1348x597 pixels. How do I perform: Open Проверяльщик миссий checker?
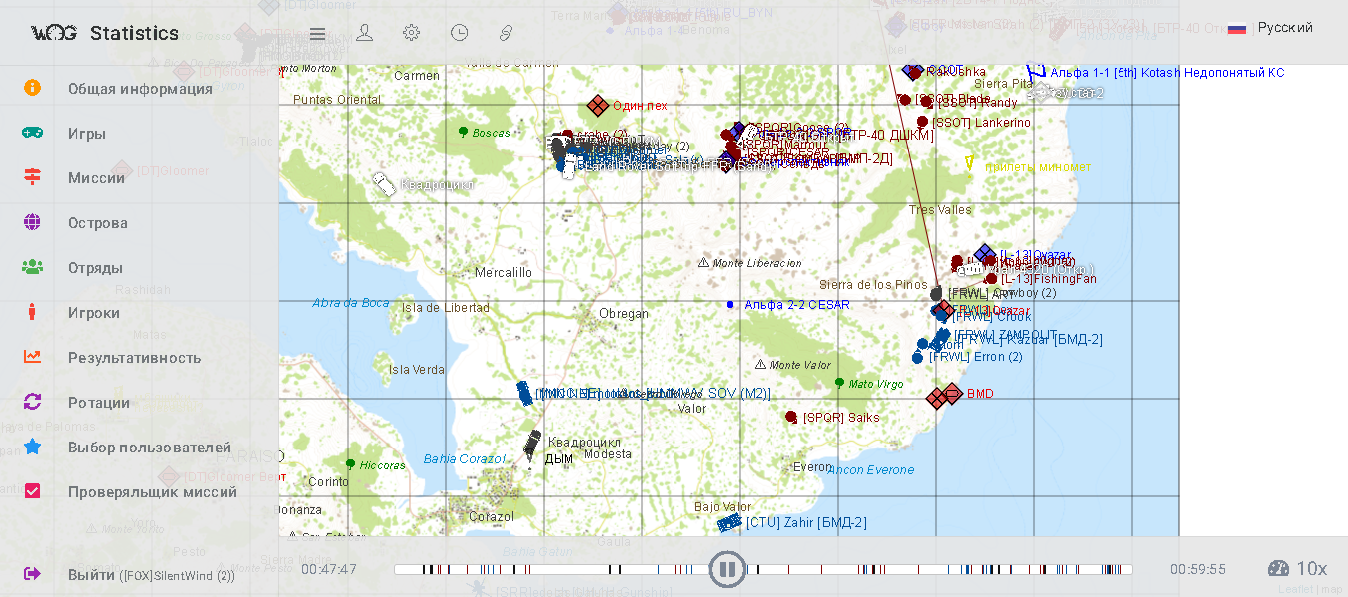(x=152, y=492)
